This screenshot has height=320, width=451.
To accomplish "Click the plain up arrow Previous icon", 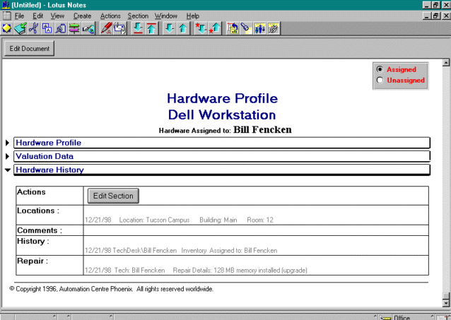I will click(183, 28).
